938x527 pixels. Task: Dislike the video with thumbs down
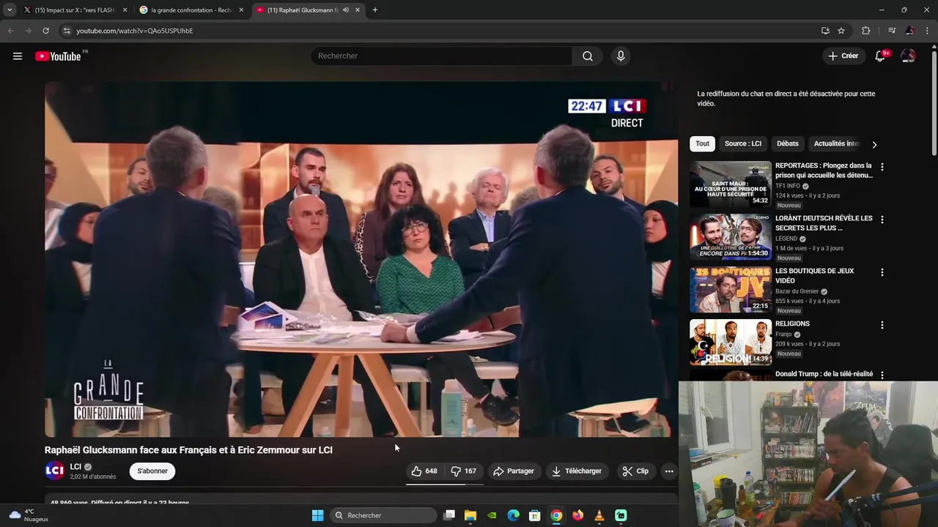(463, 471)
